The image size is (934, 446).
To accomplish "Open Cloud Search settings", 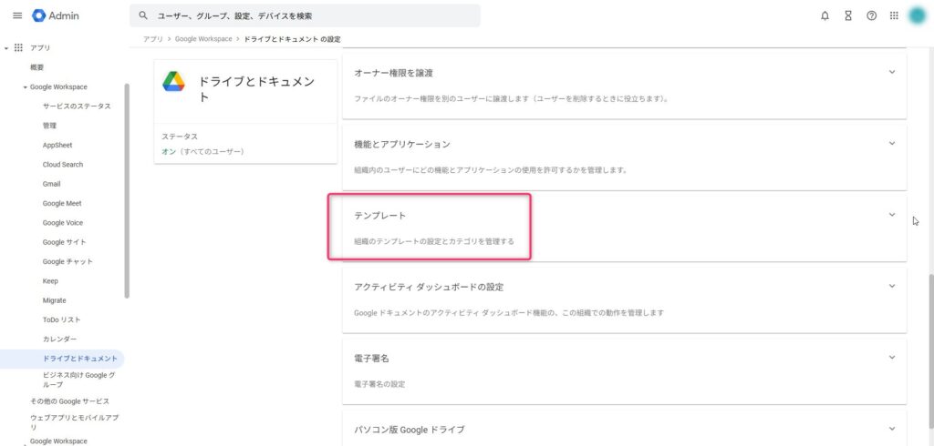I will coord(63,165).
